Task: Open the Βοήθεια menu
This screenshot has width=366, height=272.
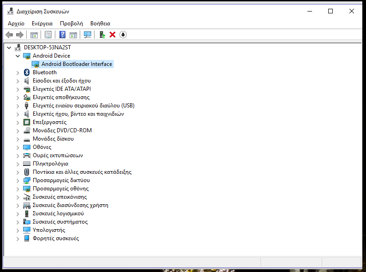Action: 100,23
